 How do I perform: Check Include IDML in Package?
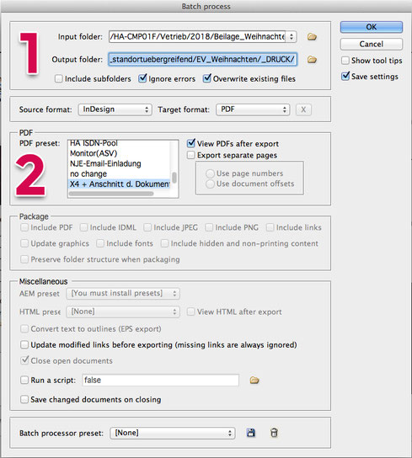pos(83,227)
